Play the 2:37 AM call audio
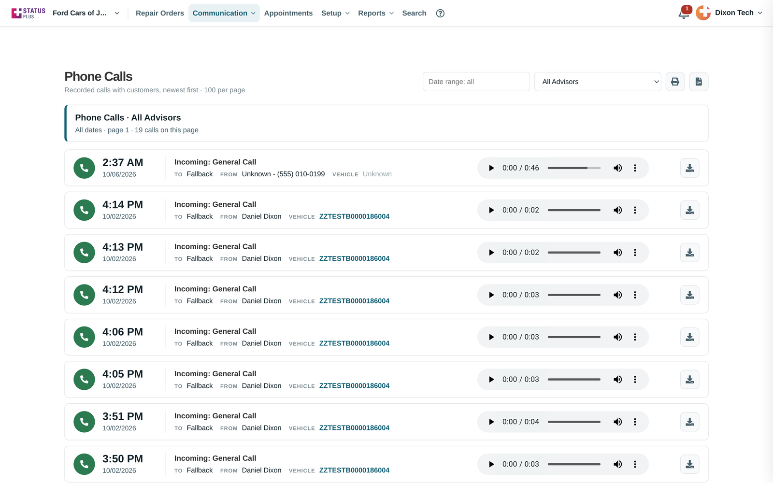The width and height of the screenshot is (773, 483). coord(491,168)
